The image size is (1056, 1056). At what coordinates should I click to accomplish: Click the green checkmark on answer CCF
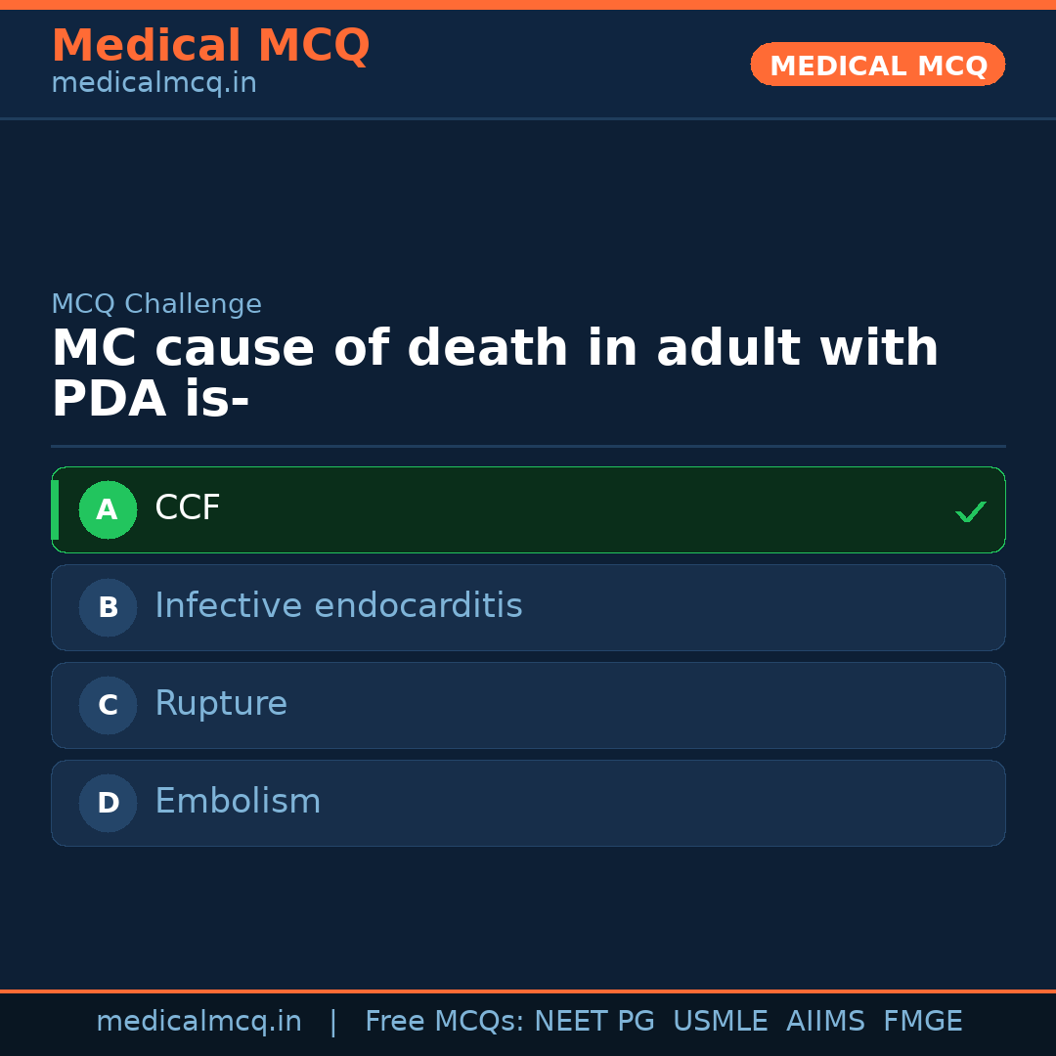click(x=971, y=510)
